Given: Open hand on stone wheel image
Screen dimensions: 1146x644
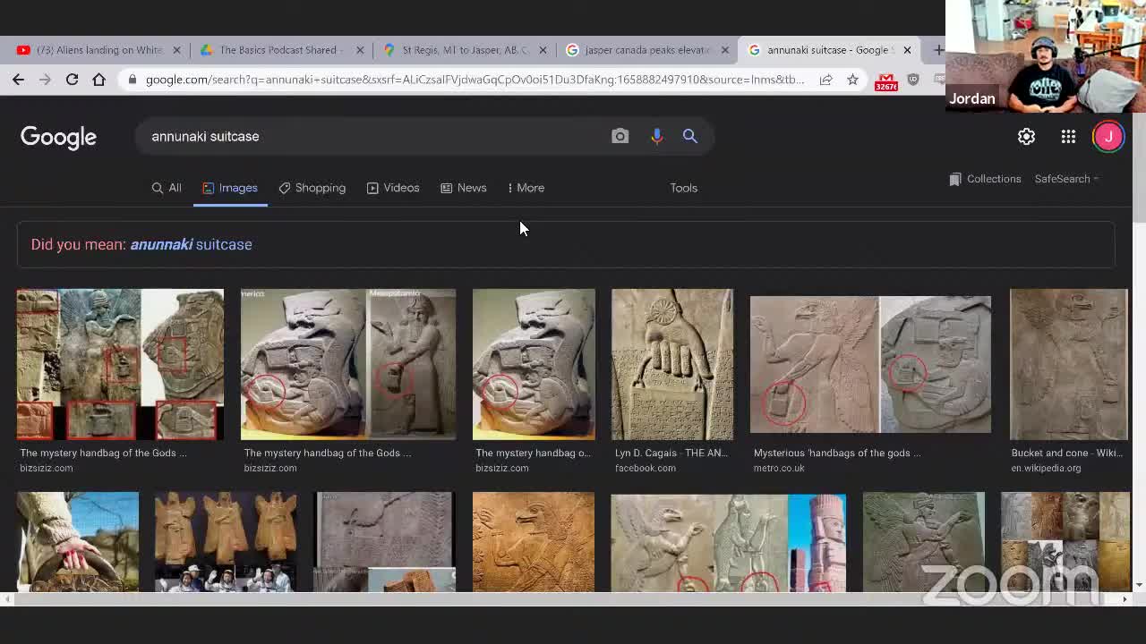Looking at the screenshot, I should [x=78, y=542].
